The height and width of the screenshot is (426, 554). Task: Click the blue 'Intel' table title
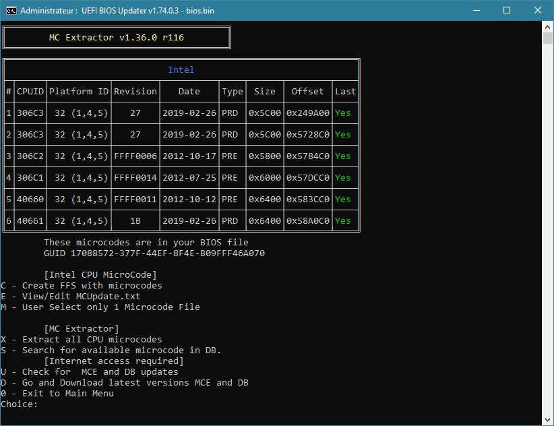click(x=181, y=70)
